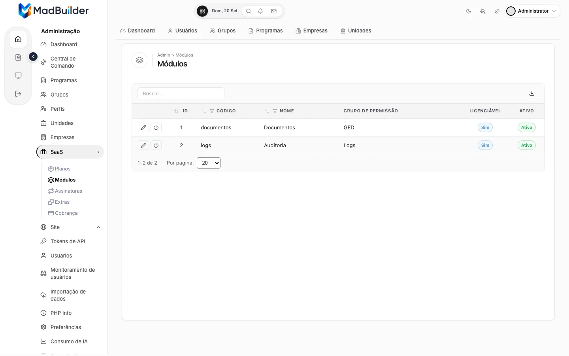The image size is (569, 356).
Task: Open the documents rail icon
Action: (18, 57)
